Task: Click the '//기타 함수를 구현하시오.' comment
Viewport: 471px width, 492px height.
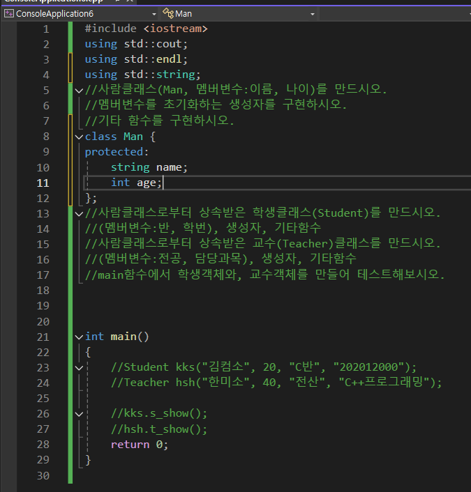Action: (x=160, y=121)
